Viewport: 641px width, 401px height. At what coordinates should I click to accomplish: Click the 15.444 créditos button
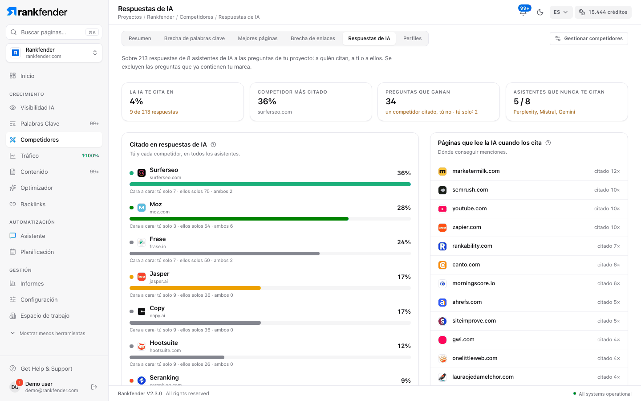[x=603, y=12]
